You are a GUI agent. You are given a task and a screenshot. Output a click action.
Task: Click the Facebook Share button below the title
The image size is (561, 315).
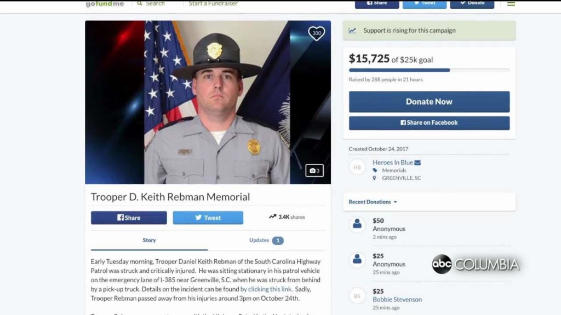129,218
